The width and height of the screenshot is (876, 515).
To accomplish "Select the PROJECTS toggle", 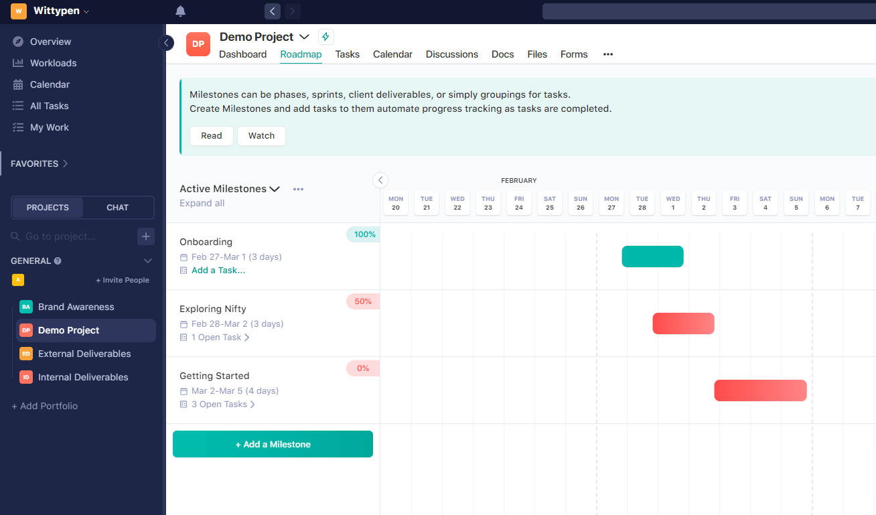I will point(48,208).
